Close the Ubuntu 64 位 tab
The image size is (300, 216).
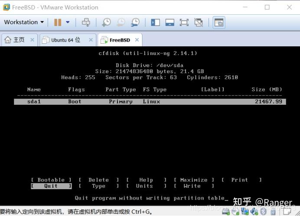pos(91,40)
